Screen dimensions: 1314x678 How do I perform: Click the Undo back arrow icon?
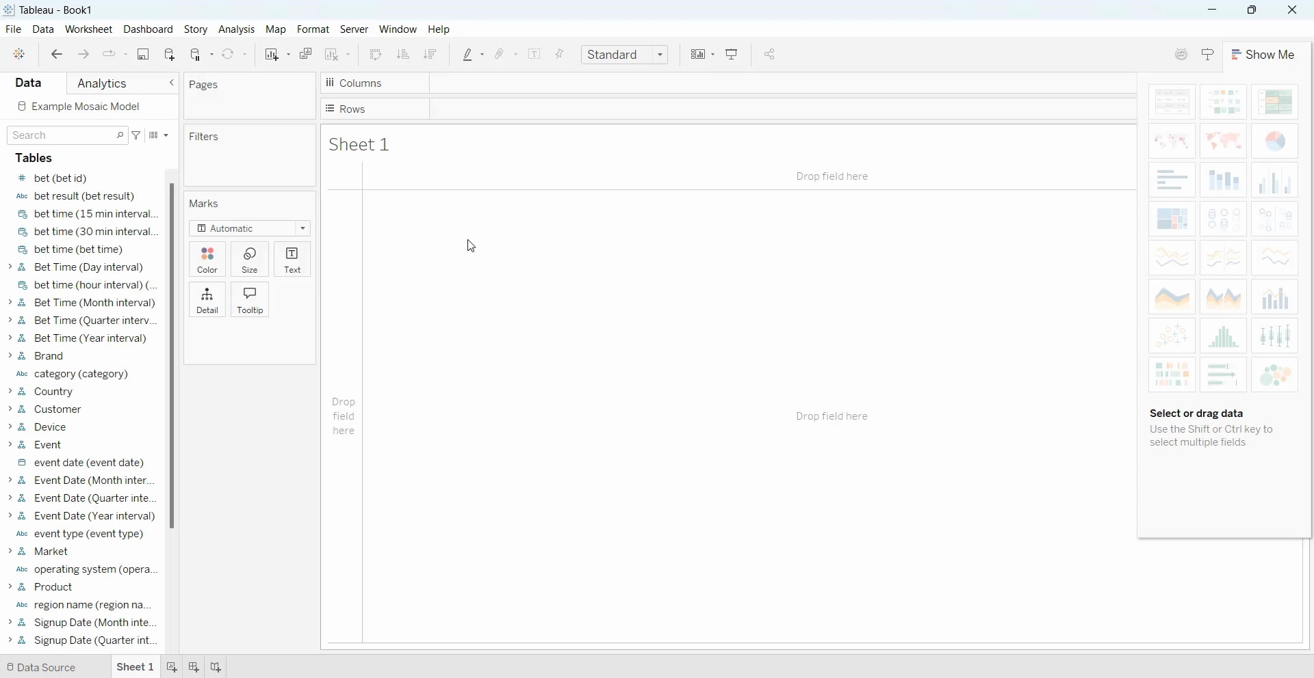click(x=57, y=55)
